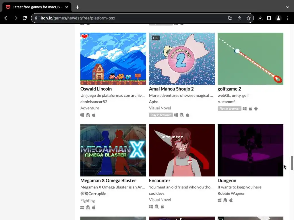
Task: Open a new browser tab
Action: 78,7
